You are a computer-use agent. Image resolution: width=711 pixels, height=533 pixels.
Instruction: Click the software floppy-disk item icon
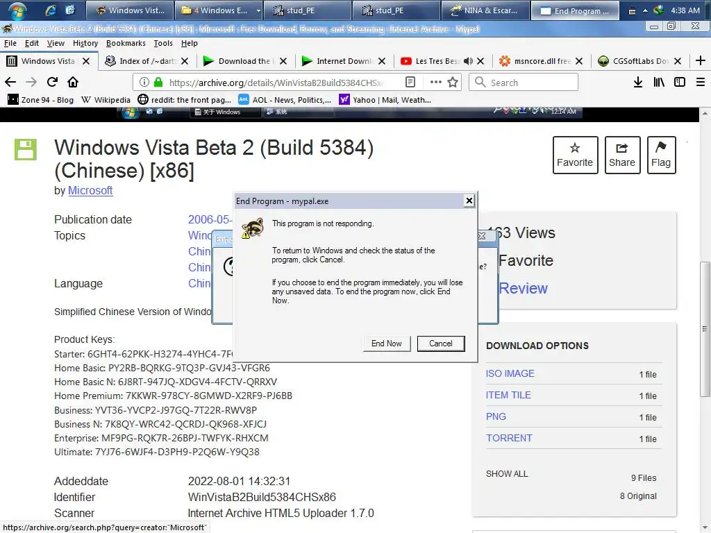26,150
